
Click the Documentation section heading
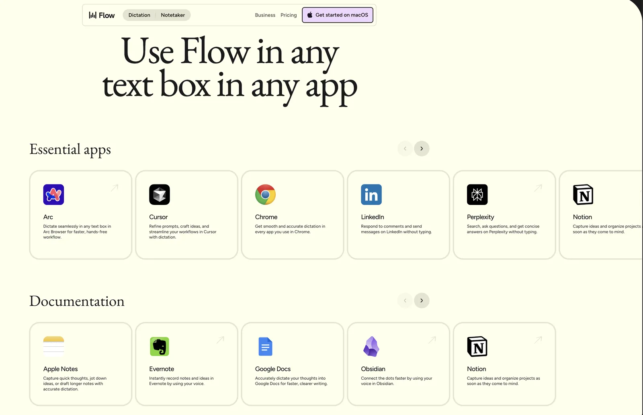click(77, 301)
